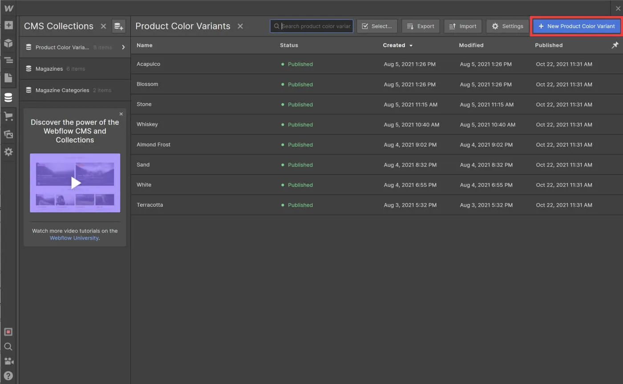623x384 pixels.
Task: Close the Product Color Variants panel
Action: tap(240, 26)
